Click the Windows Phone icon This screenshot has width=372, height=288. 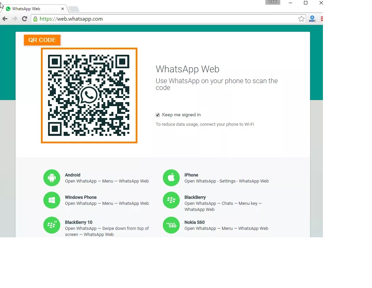click(x=52, y=200)
